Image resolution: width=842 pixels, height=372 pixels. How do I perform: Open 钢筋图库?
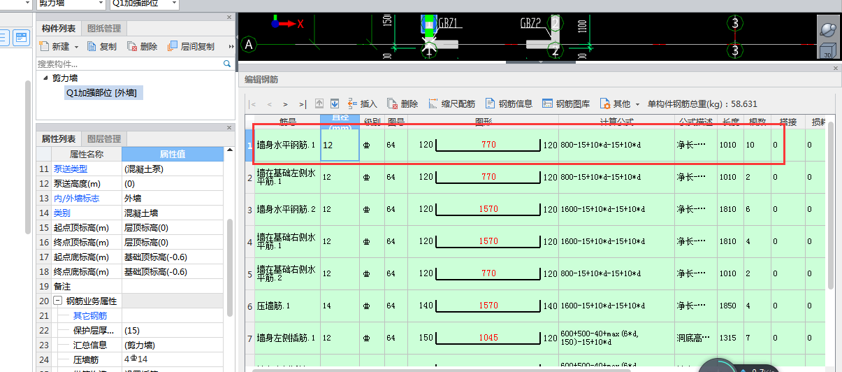point(566,103)
